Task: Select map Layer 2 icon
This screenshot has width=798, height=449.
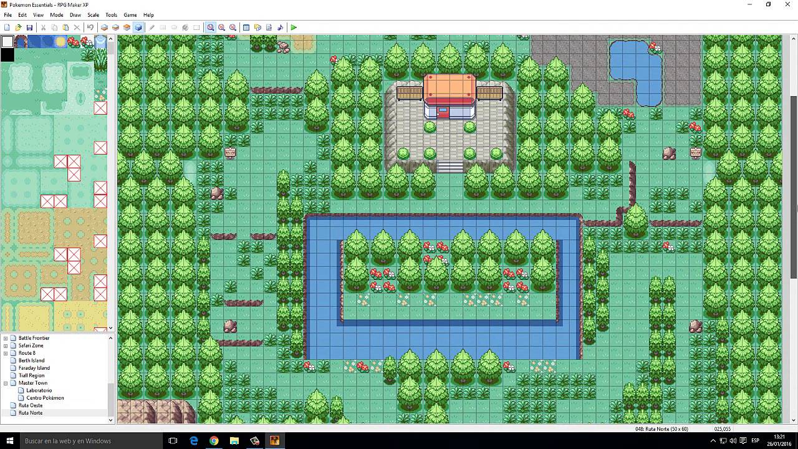Action: (x=115, y=27)
